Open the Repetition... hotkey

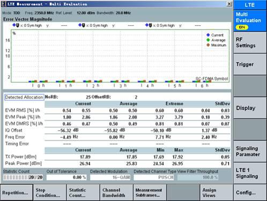[x=17, y=193]
